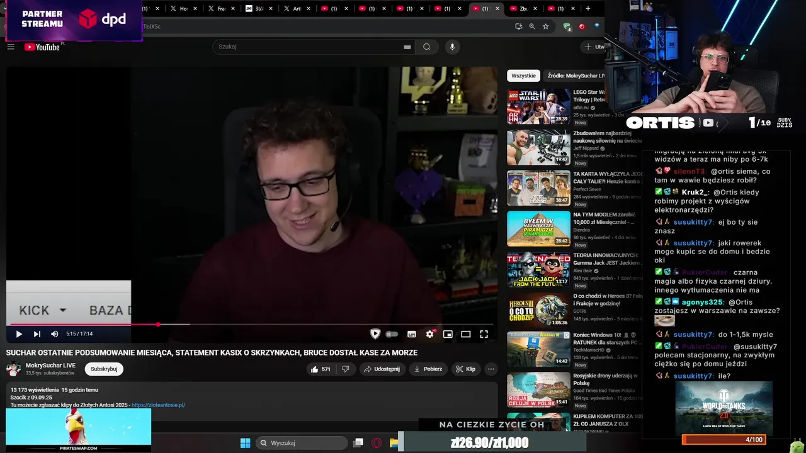This screenshot has height=453, width=806.
Task: Open File Explorer from the taskbar
Action: 394,443
